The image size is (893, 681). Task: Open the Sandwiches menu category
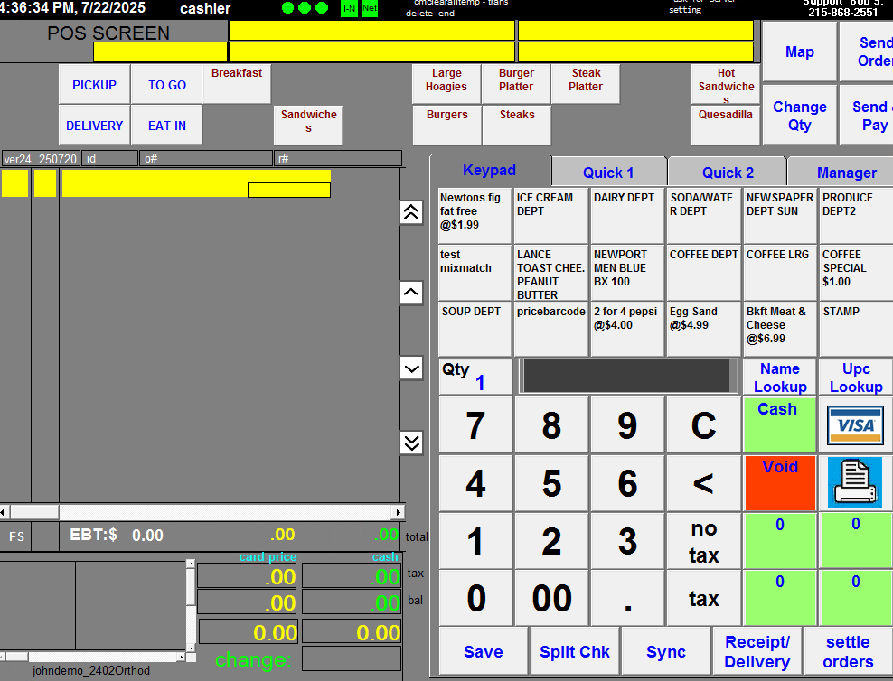[x=309, y=126]
